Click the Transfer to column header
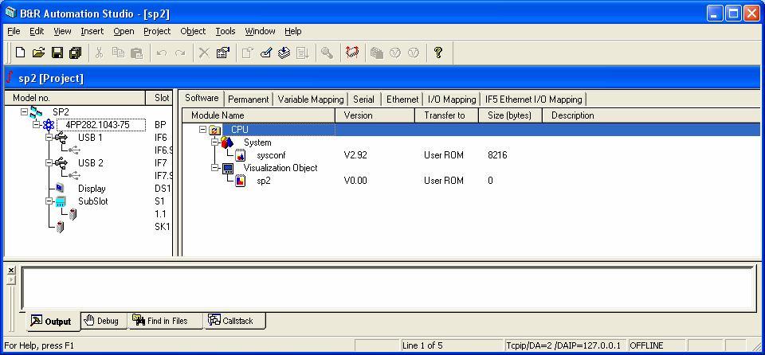Image resolution: width=765 pixels, height=355 pixels. click(x=446, y=115)
